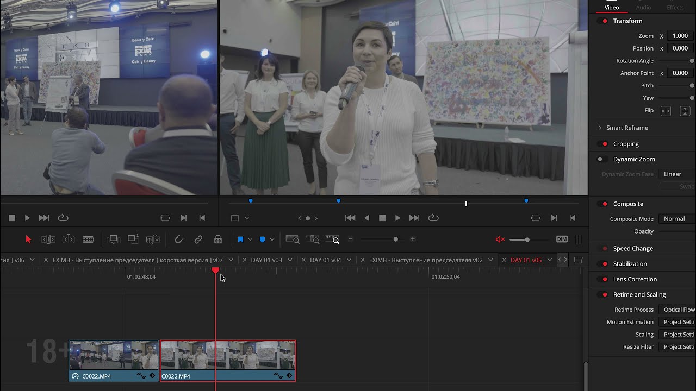Image resolution: width=696 pixels, height=391 pixels.
Task: Play forward in the timeline viewer
Action: pyautogui.click(x=397, y=218)
